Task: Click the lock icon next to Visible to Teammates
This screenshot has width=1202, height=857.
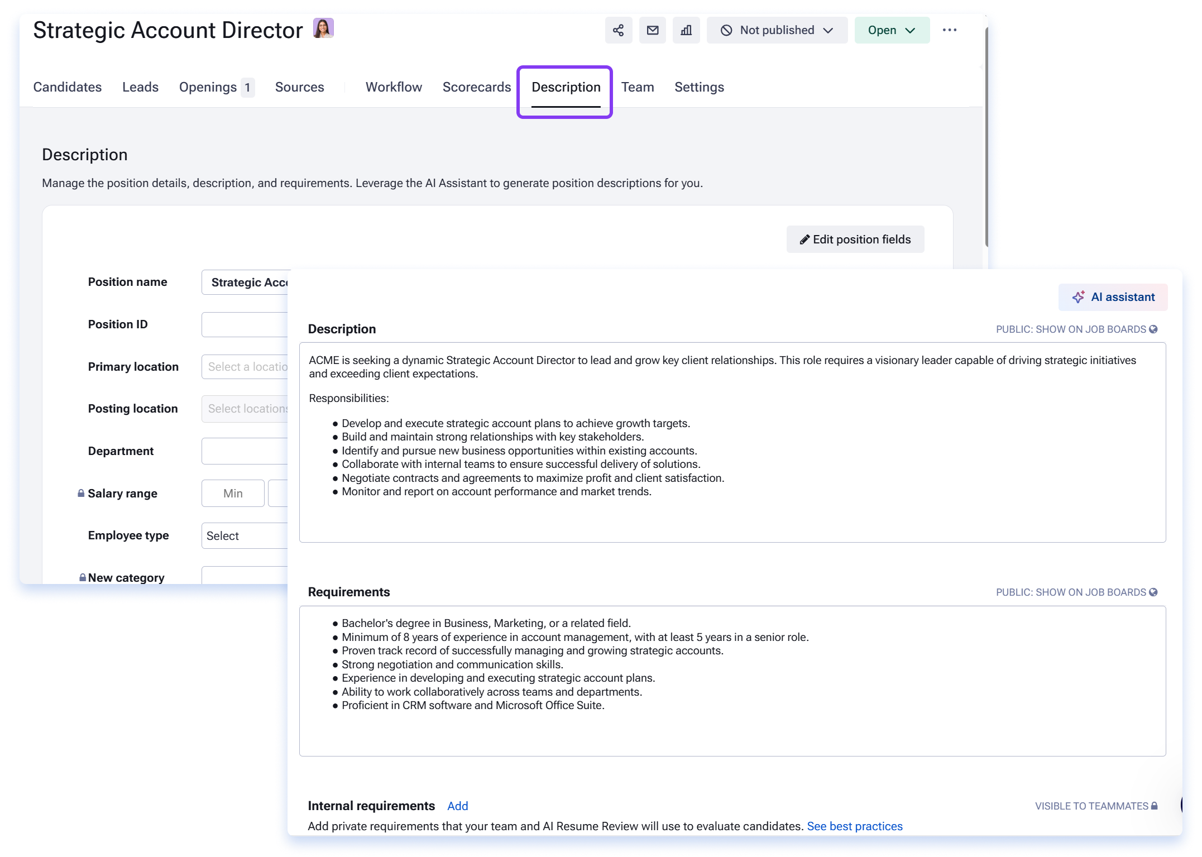Action: tap(1154, 806)
